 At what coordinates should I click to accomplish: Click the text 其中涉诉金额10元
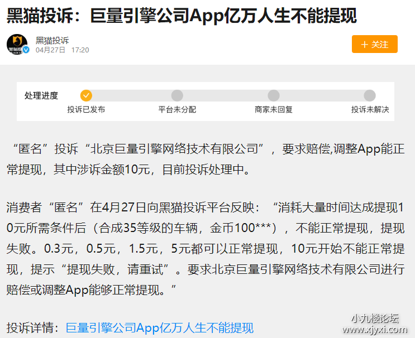(102, 170)
